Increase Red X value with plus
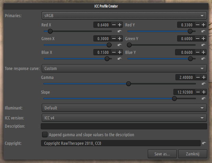Screen dimensions: 212x163 120,25
